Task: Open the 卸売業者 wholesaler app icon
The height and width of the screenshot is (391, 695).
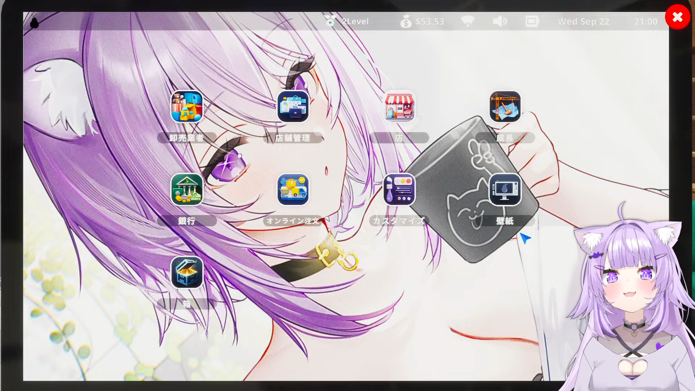Action: tap(187, 106)
